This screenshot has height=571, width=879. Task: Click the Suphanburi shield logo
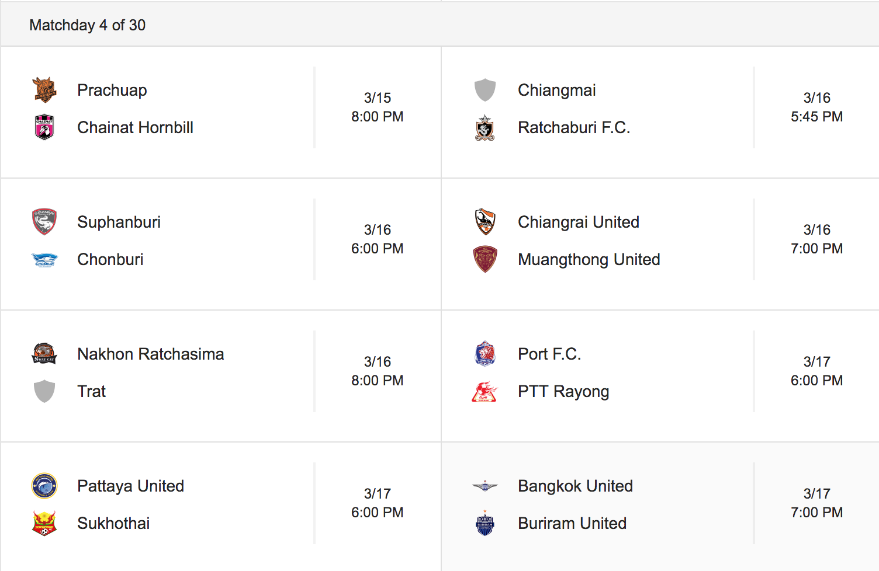tap(44, 222)
